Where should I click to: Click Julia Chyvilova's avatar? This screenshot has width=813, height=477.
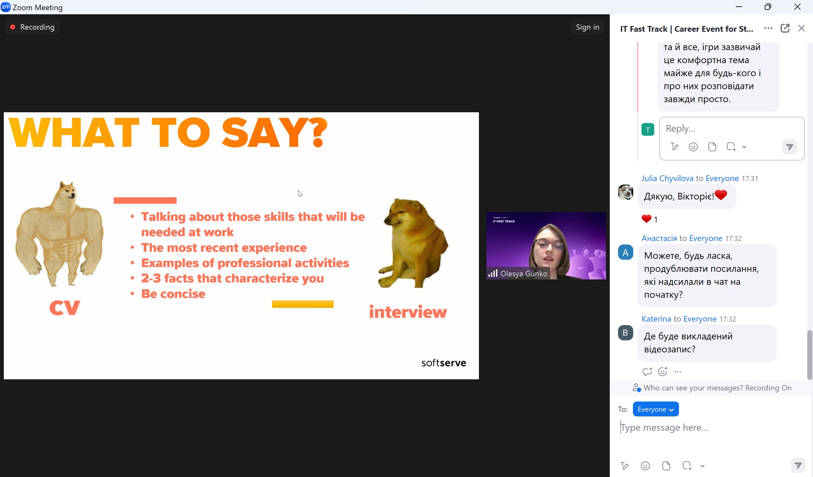625,192
